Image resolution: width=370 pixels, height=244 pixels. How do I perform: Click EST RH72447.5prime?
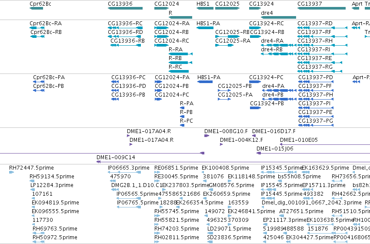click(31, 168)
